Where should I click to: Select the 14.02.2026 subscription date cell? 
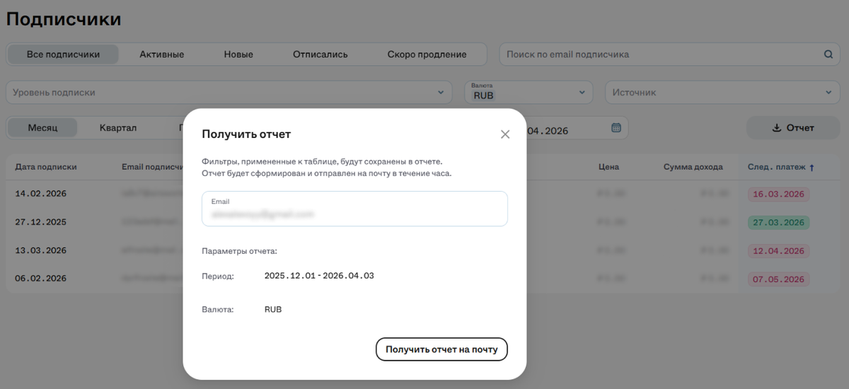(x=40, y=193)
